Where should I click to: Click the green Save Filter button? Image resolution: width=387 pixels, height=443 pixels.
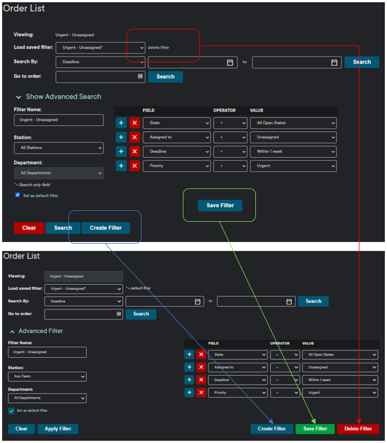point(315,429)
